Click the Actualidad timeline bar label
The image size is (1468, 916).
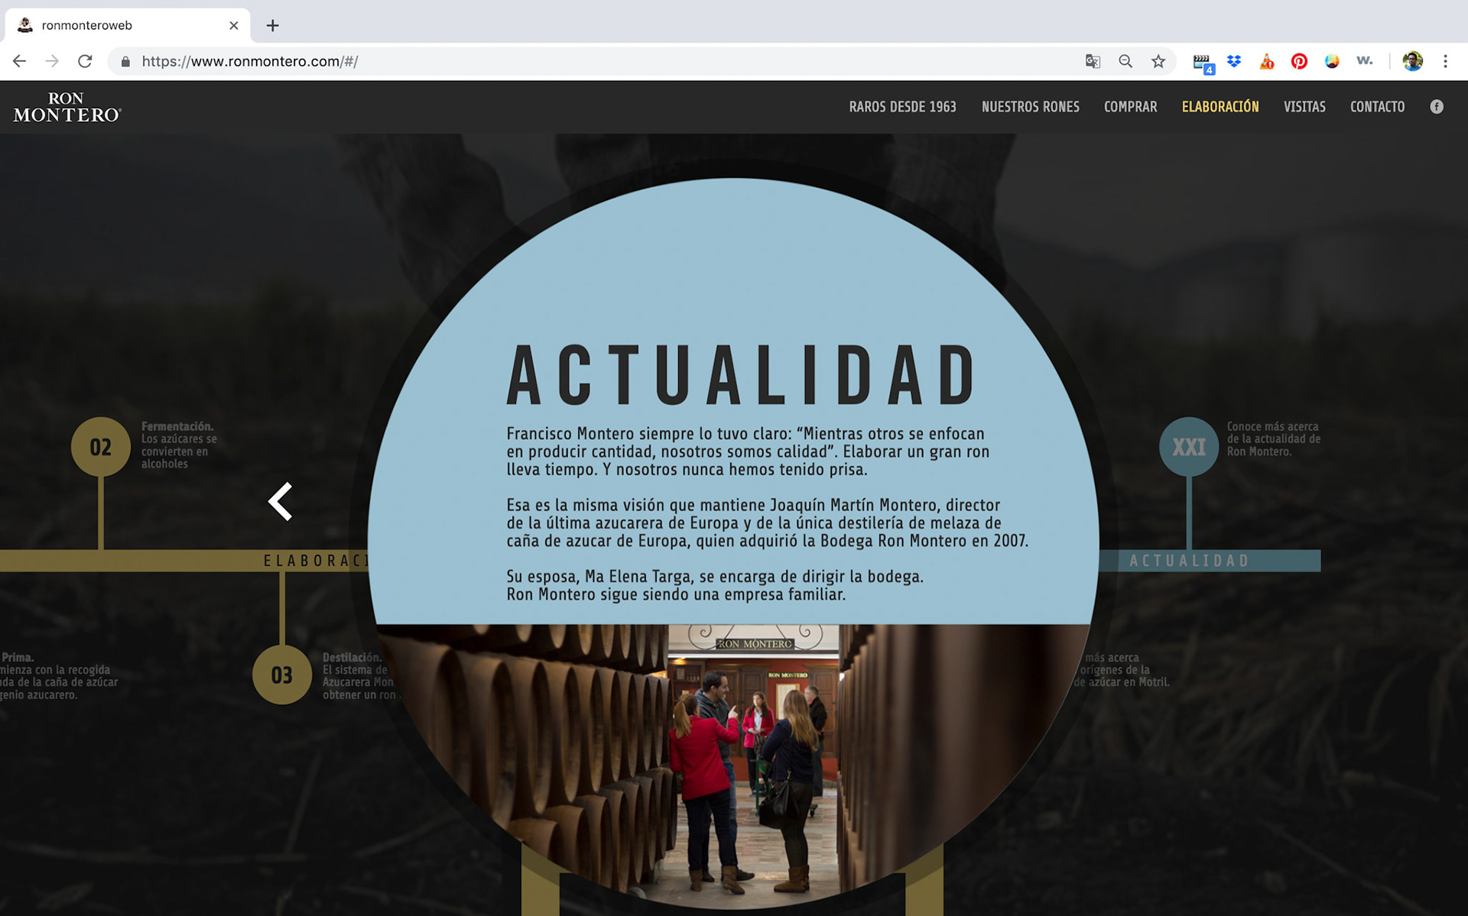pos(1189,561)
